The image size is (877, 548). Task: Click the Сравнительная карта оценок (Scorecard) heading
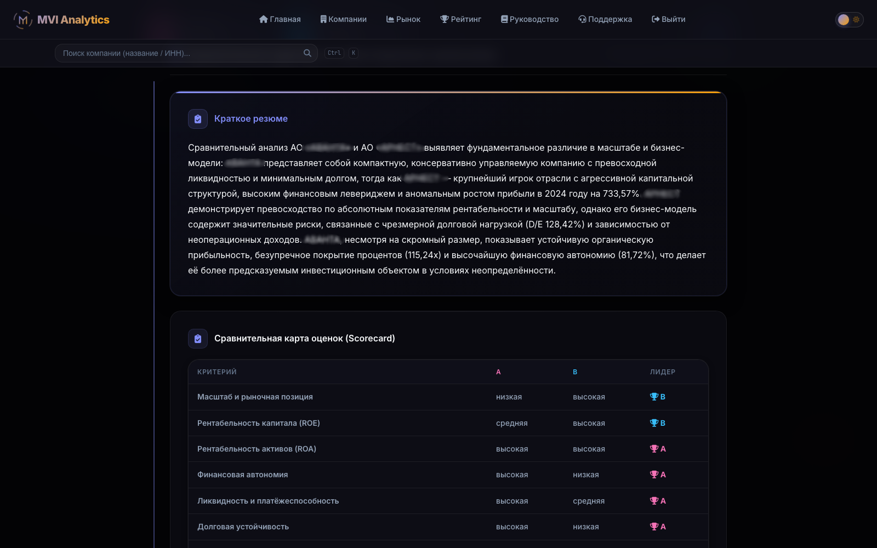pyautogui.click(x=305, y=339)
